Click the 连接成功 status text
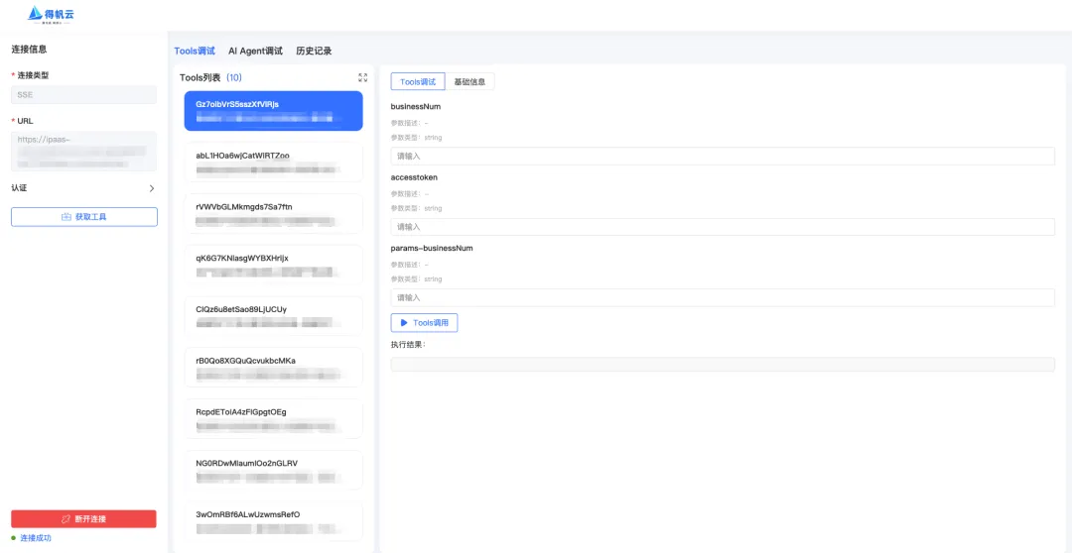This screenshot has height=553, width=1072. (x=36, y=538)
